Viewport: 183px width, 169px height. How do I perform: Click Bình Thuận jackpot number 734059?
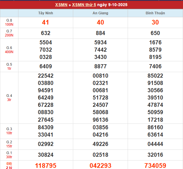coord(155,165)
